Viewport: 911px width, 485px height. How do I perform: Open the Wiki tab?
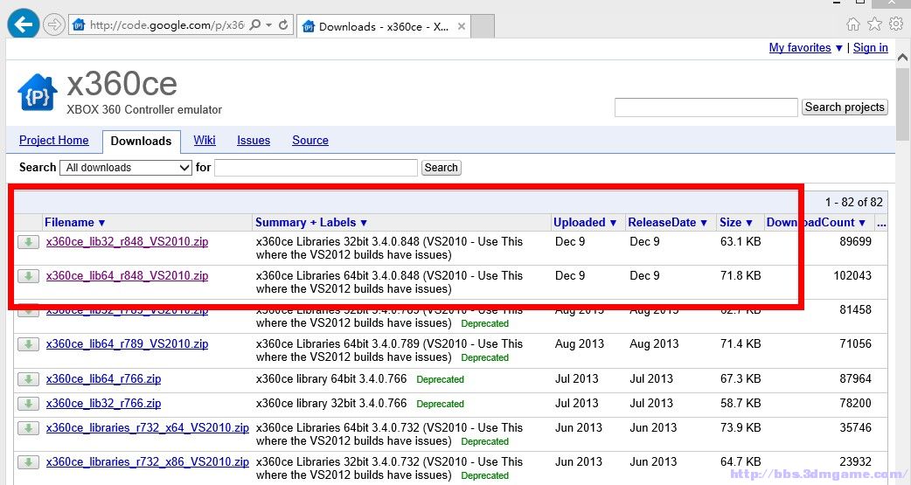click(205, 140)
